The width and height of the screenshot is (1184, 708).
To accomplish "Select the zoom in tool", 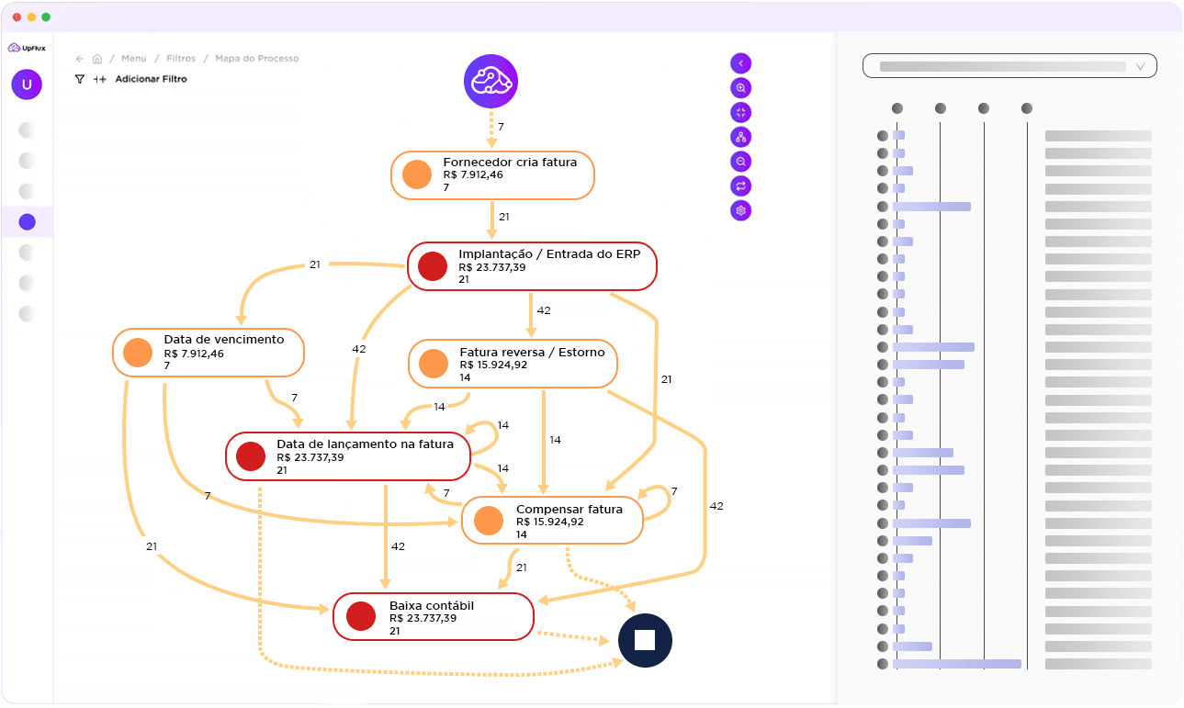I will pyautogui.click(x=740, y=87).
